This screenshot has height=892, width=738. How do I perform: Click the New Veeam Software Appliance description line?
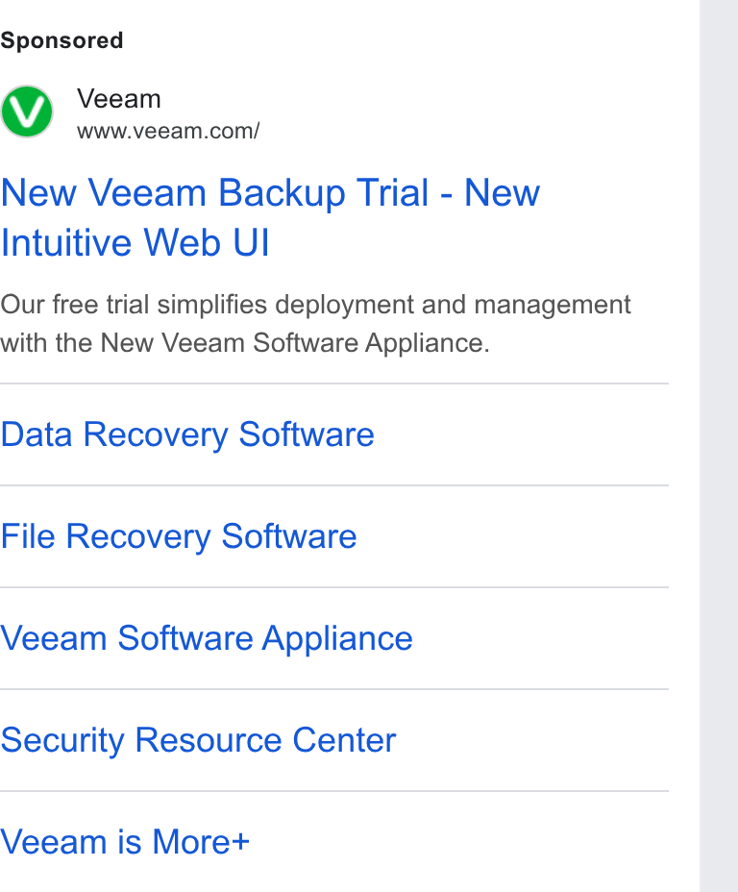click(x=244, y=343)
